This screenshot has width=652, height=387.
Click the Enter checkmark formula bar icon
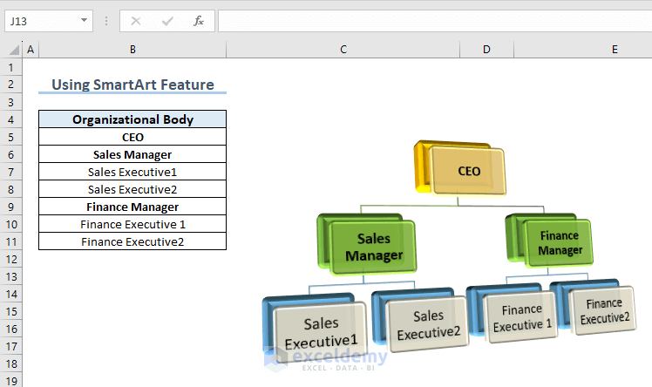(x=167, y=21)
